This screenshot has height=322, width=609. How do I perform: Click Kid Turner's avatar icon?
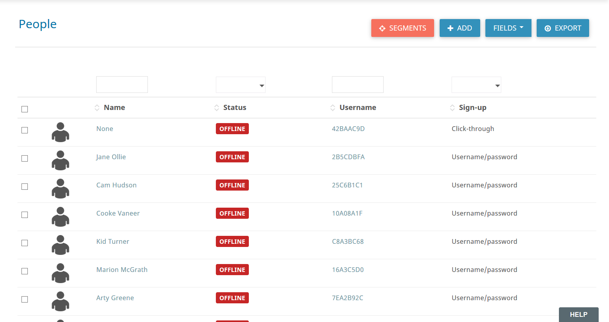click(x=60, y=245)
